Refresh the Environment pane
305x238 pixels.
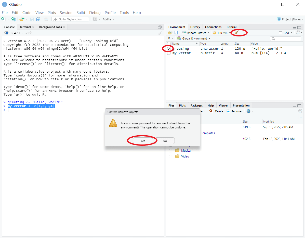[x=298, y=33]
